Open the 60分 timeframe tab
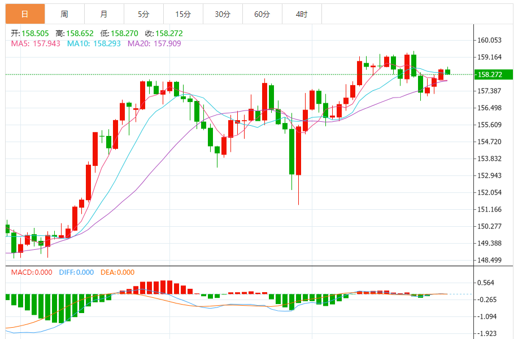Image resolution: width=518 pixels, height=339 pixels. point(262,14)
